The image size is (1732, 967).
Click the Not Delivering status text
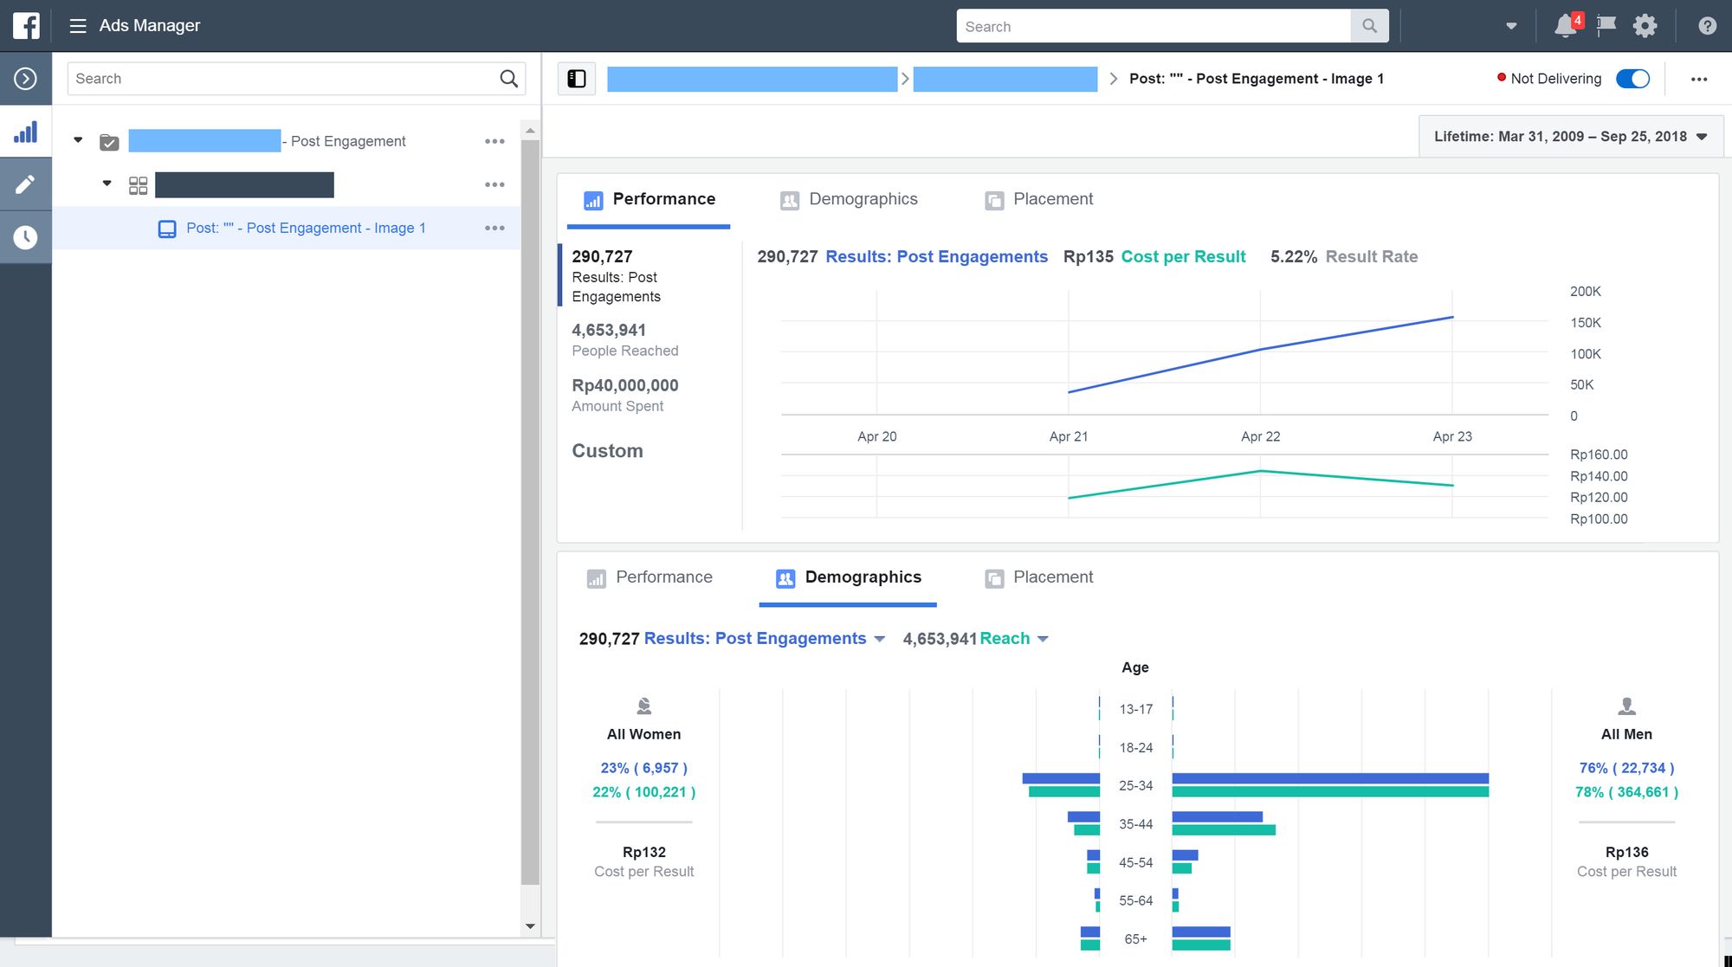point(1556,79)
